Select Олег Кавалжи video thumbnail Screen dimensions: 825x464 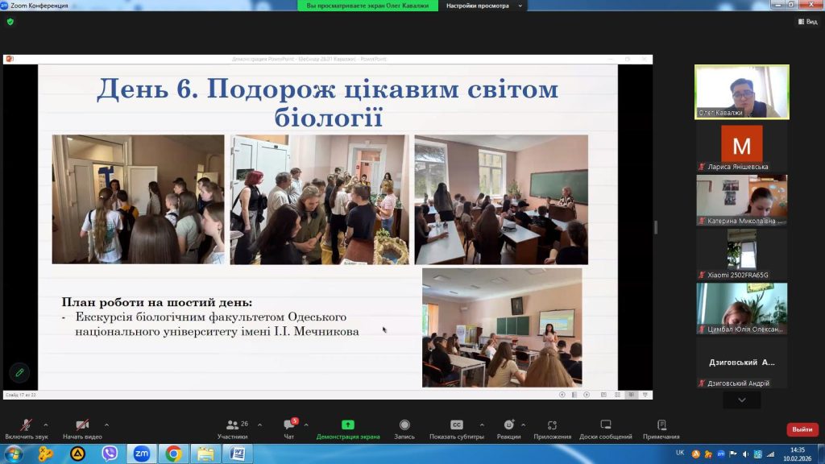(741, 92)
